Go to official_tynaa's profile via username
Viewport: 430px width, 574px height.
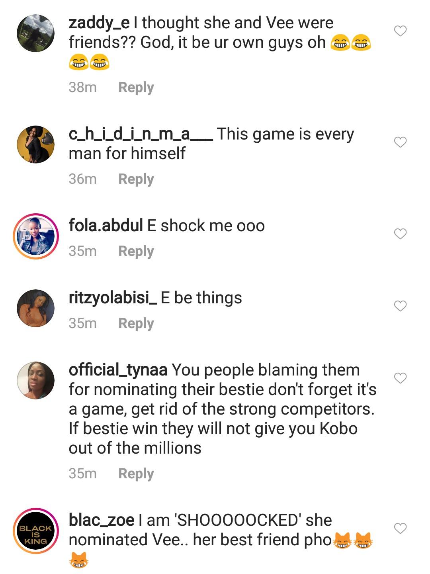[x=118, y=370]
